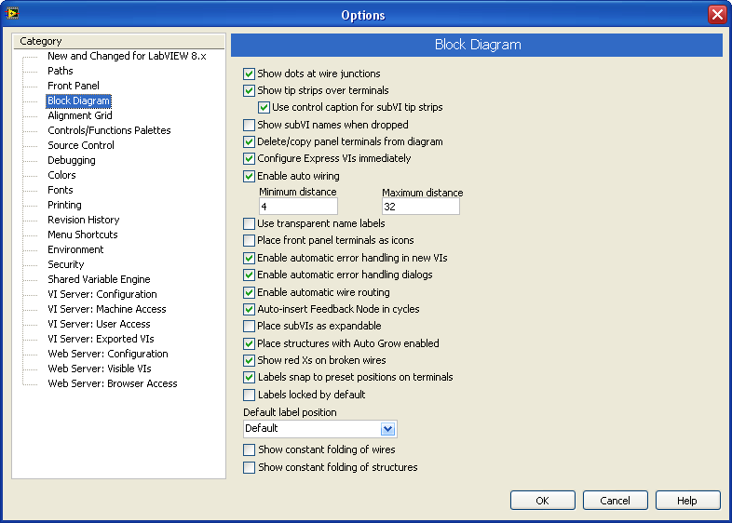Toggle Show tip strips over terminals
Viewport: 732px width, 523px height.
coord(250,90)
